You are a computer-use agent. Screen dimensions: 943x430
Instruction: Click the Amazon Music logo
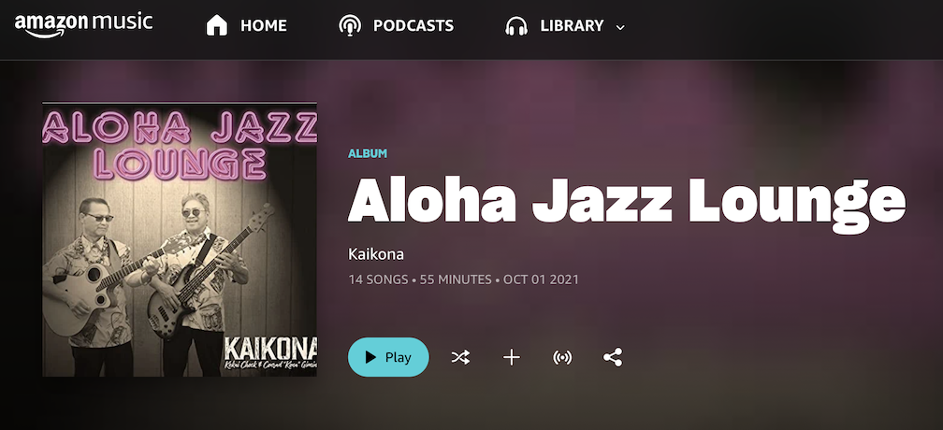[83, 24]
